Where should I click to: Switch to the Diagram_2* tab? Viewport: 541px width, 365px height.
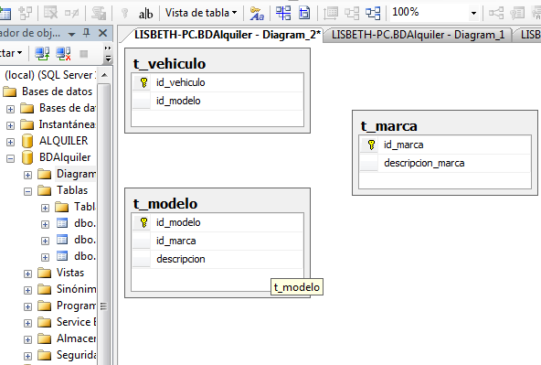pyautogui.click(x=228, y=35)
